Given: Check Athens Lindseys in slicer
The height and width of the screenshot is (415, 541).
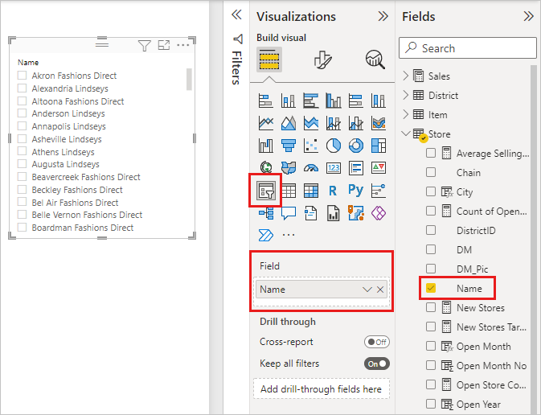Looking at the screenshot, I should click(22, 151).
